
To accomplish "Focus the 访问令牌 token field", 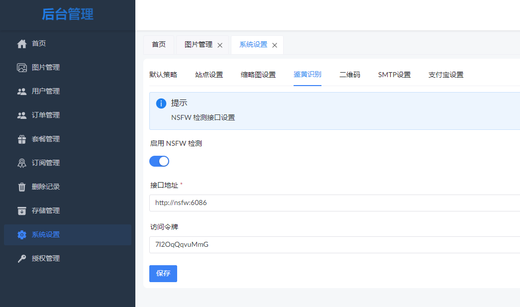I will point(333,245).
